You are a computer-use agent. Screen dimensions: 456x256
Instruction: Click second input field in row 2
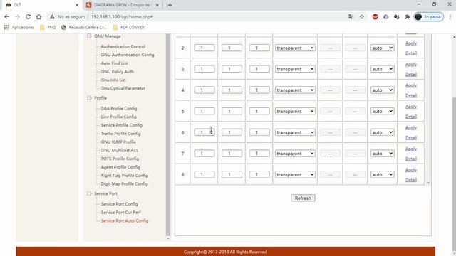[232, 48]
